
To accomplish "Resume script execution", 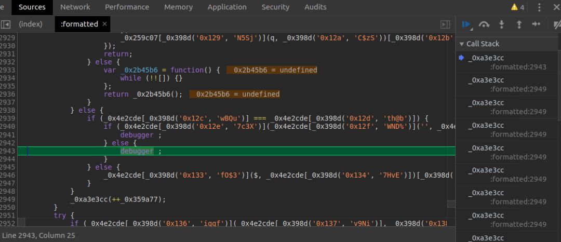I will tap(466, 24).
